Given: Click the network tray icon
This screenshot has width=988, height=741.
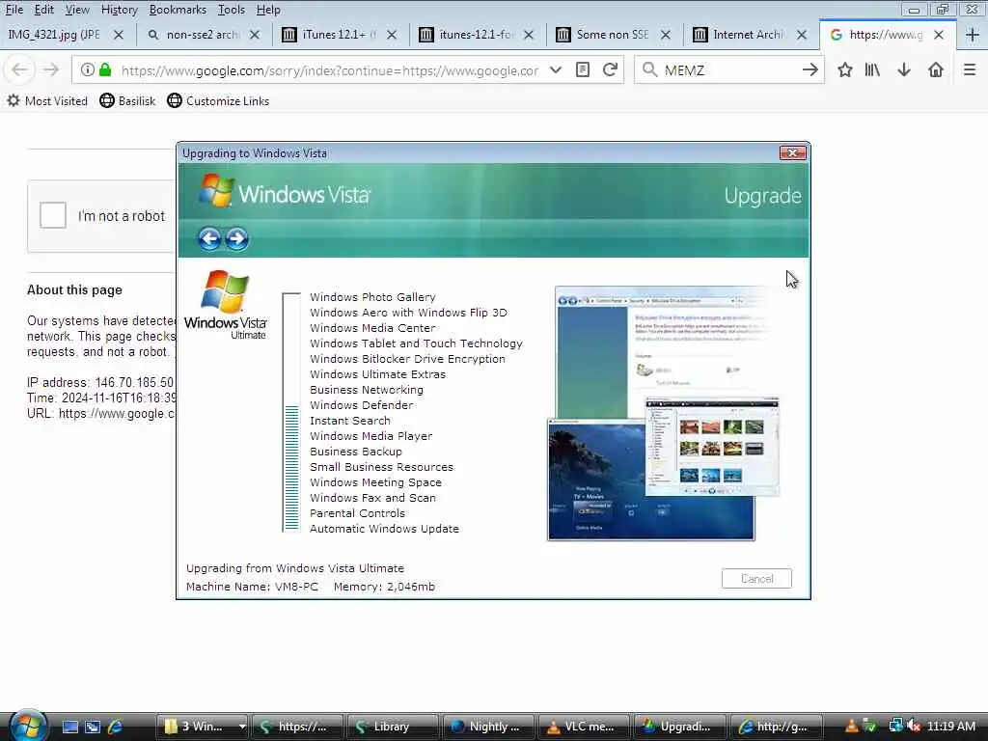Looking at the screenshot, I should [x=895, y=727].
